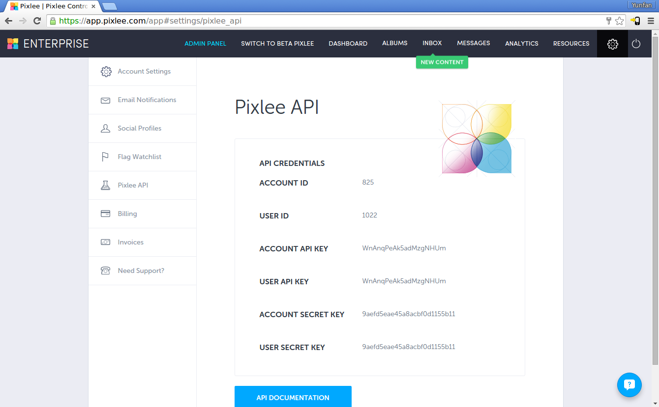
Task: Click the colorful Pixlee logo graphic
Action: click(x=477, y=138)
